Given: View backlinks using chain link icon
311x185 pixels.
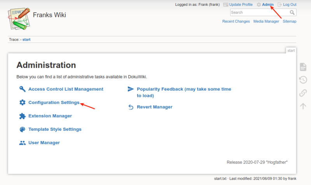Looking at the screenshot, I should point(303,93).
